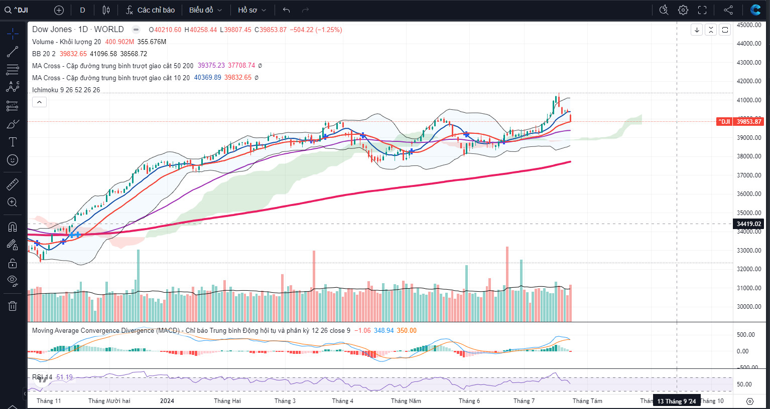
Task: Expand the Hồ sơ dropdown menu
Action: [252, 10]
